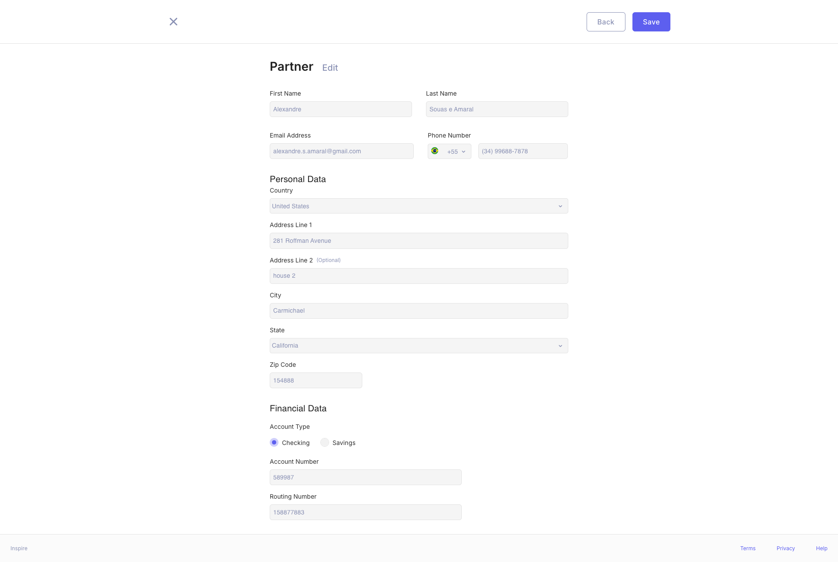The height and width of the screenshot is (562, 838).
Task: Click the Brazil flag icon
Action: coord(435,151)
